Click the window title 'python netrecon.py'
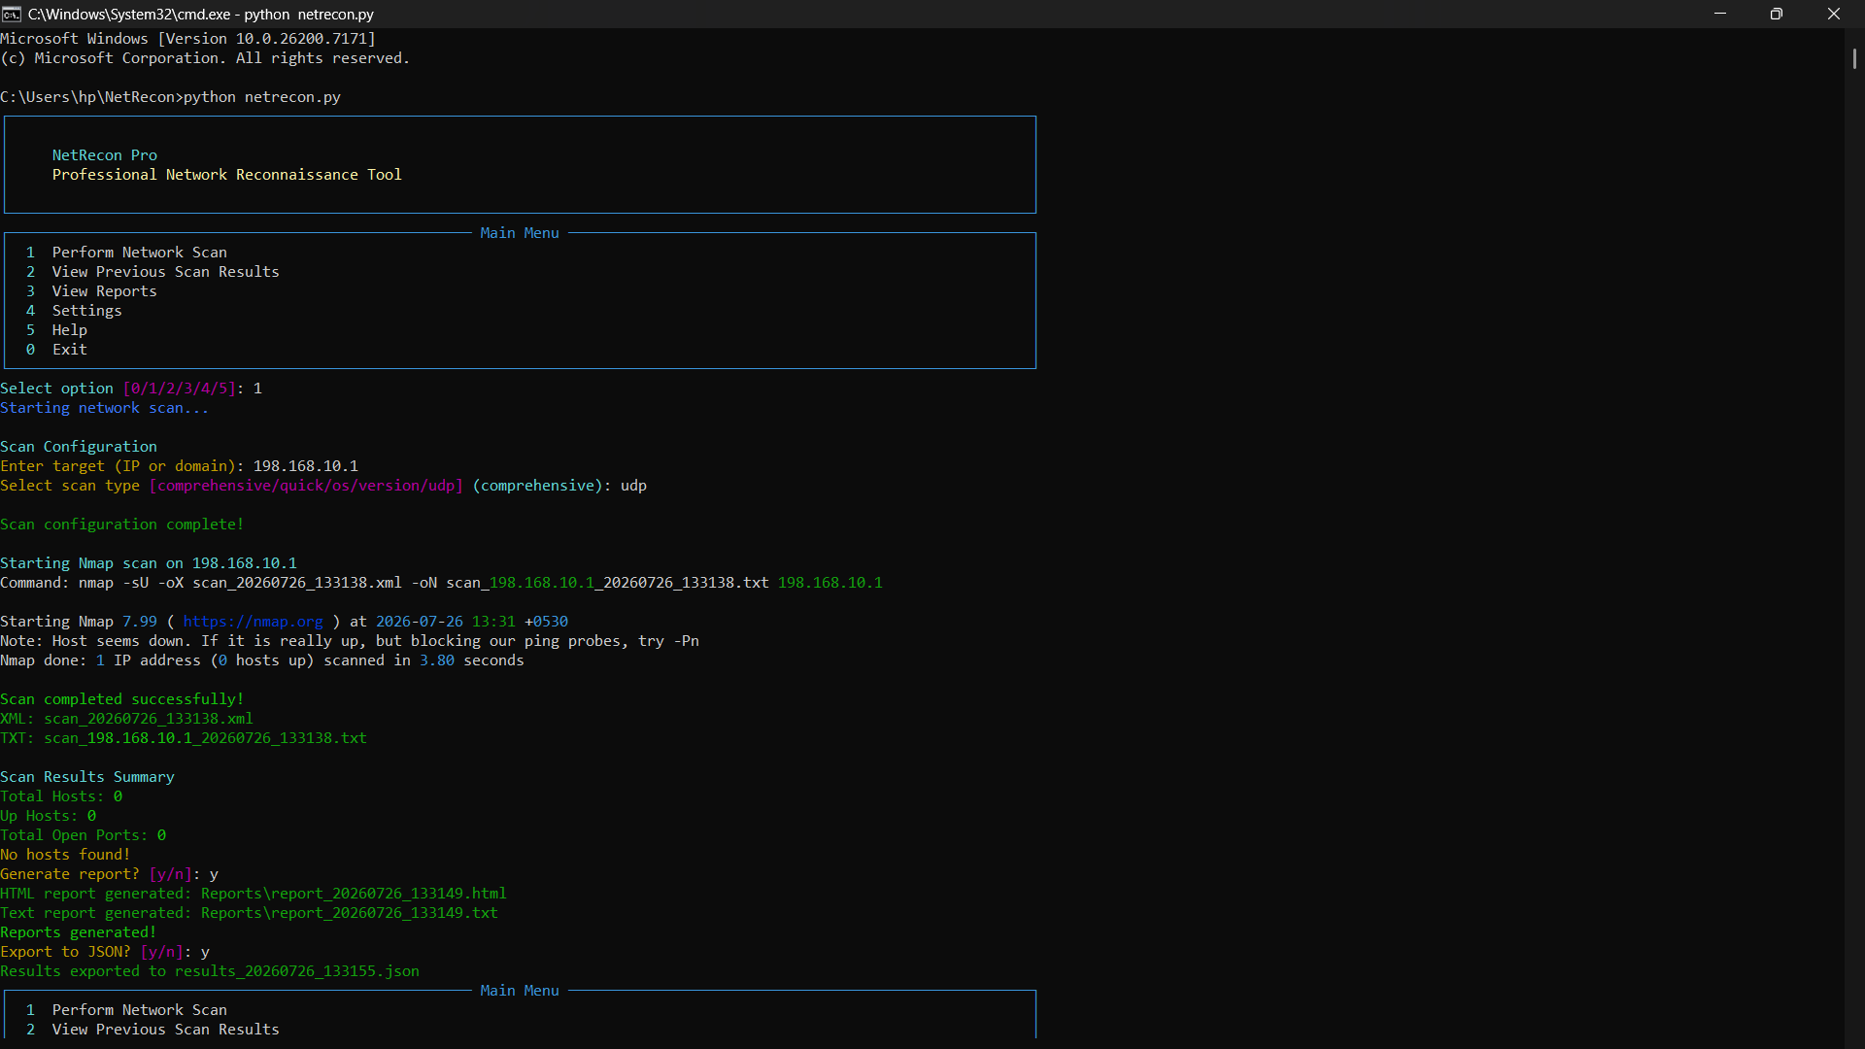This screenshot has height=1049, width=1865. pos(308,15)
